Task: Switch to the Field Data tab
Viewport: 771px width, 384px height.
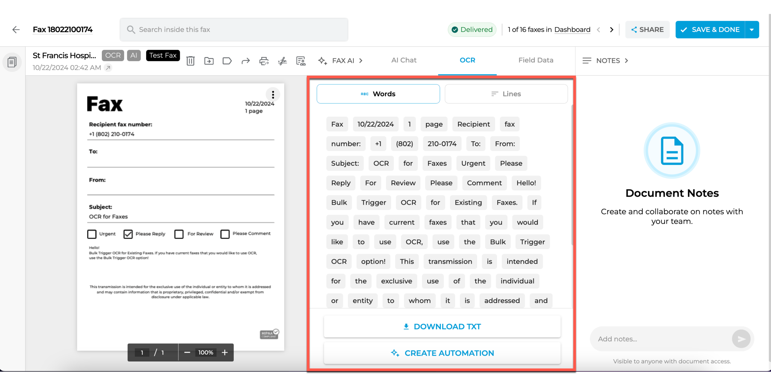Action: (x=535, y=60)
